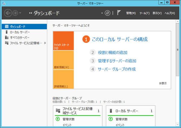The width and height of the screenshot is (181, 128).
Task: Click scrollbar up arrow
Action: coord(178,22)
